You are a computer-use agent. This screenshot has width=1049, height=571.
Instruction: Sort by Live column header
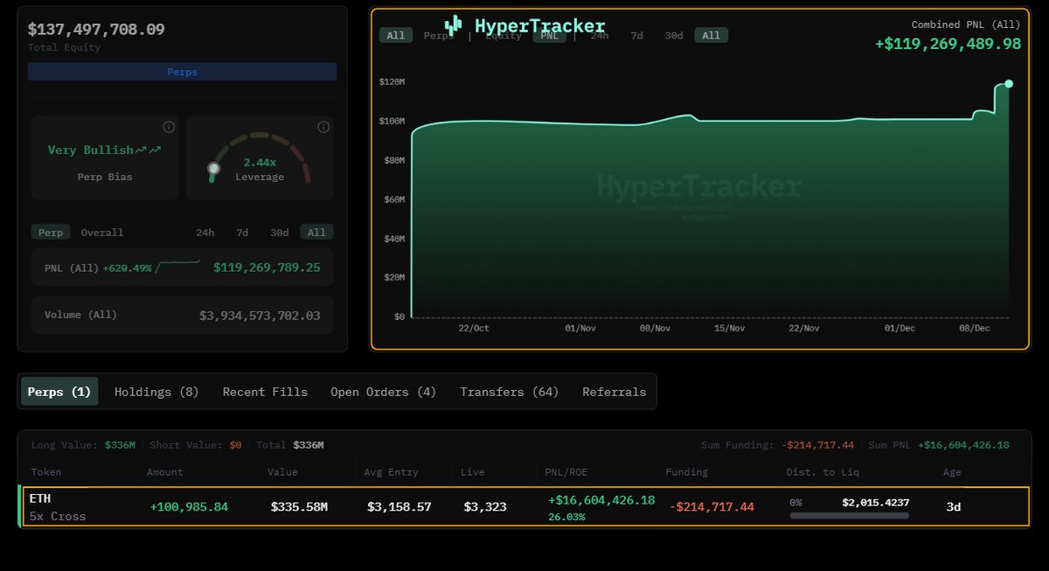pos(473,472)
